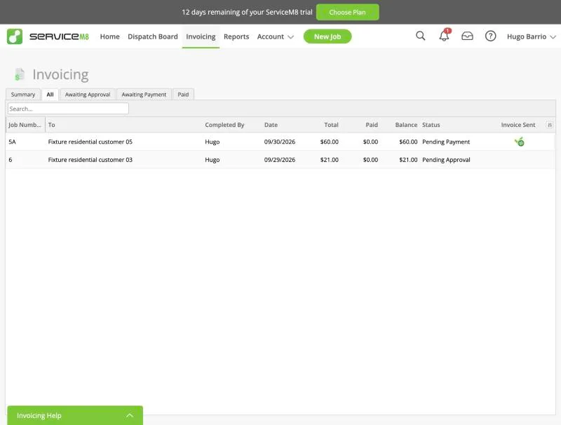Click the ServiceM8 logo icon
The height and width of the screenshot is (425, 561).
click(15, 36)
